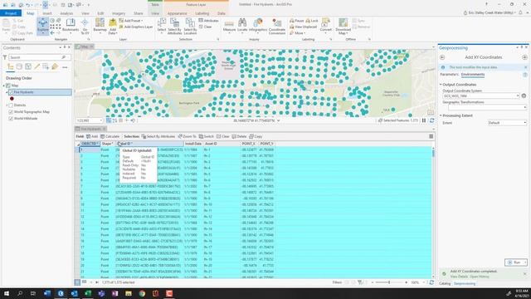Click Calculate in table toolbar
Screen dimensions: 531x299
click(110, 136)
